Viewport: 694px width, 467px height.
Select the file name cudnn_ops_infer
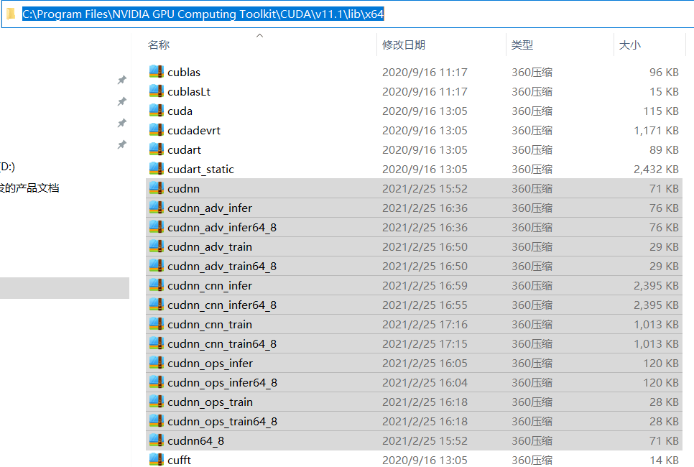210,364
